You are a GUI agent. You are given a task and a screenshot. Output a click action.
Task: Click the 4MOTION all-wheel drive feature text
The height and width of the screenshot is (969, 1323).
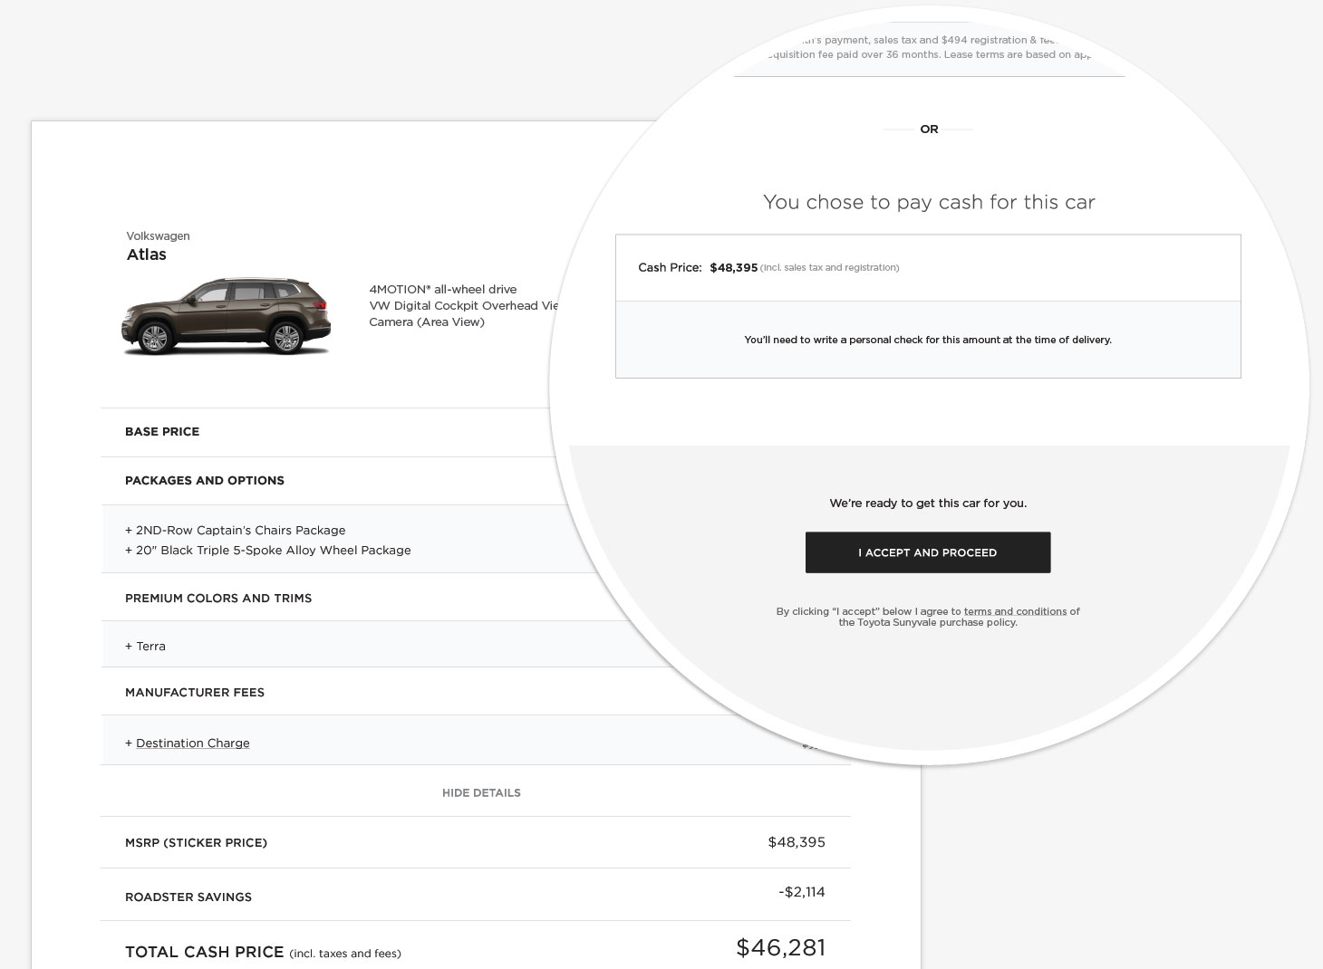443,289
